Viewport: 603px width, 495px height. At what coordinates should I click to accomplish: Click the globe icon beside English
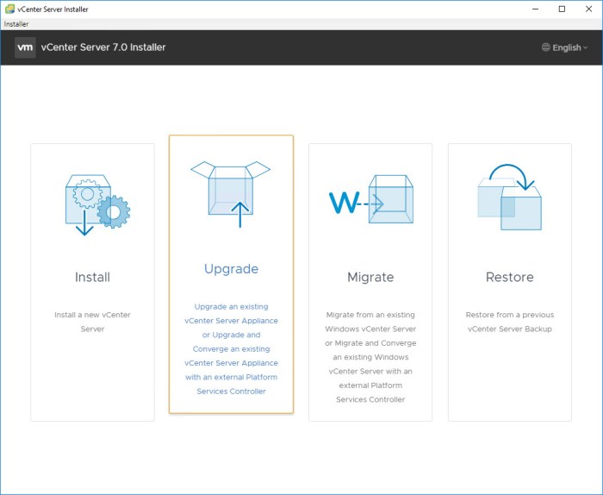(546, 47)
